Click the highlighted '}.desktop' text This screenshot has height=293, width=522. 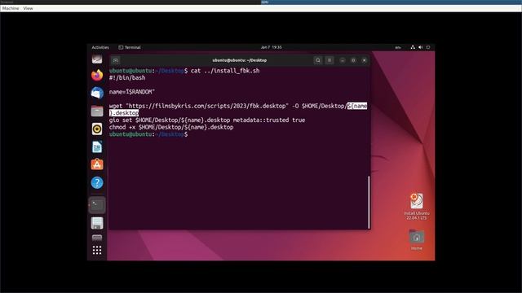[x=124, y=113]
